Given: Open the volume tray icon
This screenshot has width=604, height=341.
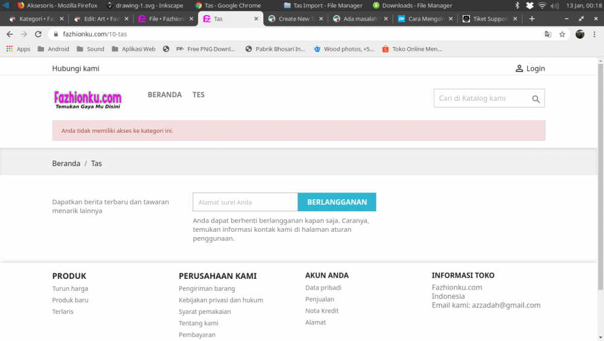Looking at the screenshot, I should point(554,5).
